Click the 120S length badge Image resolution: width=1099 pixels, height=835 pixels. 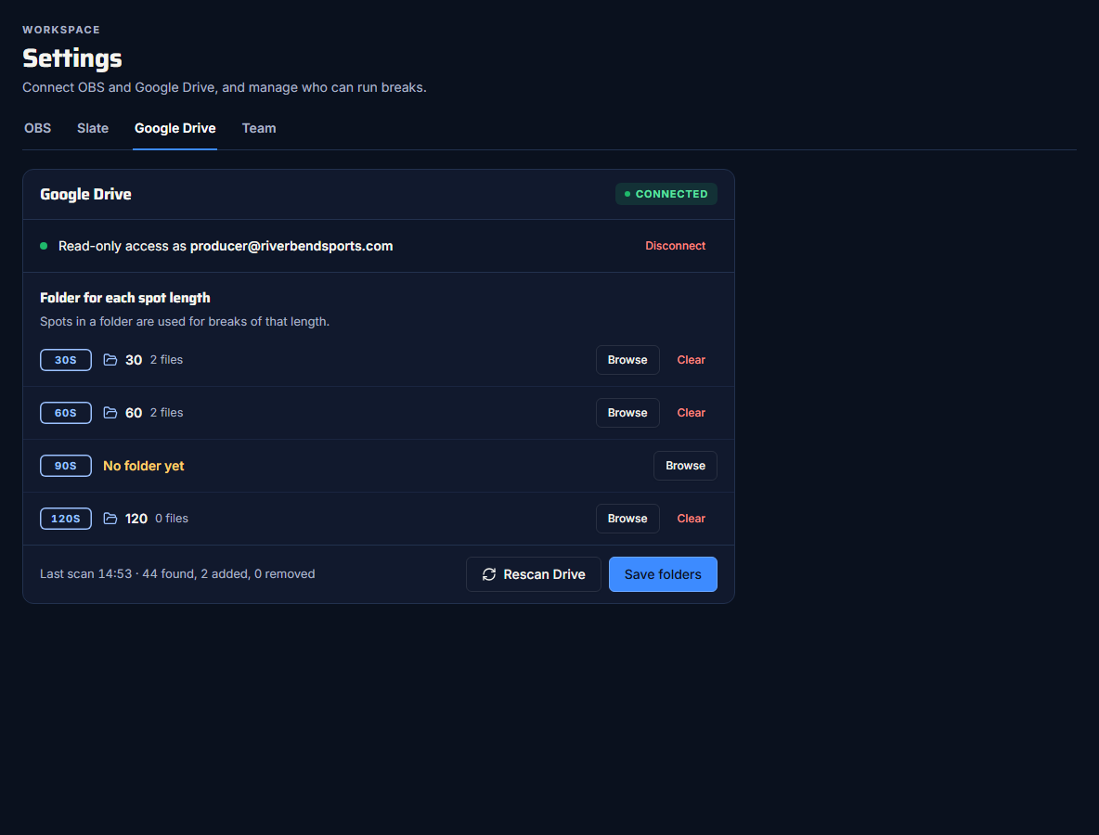point(66,519)
